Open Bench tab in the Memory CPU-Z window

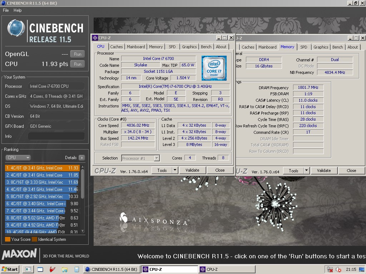[337, 47]
